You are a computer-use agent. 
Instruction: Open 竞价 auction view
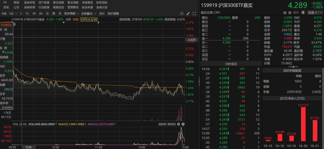tap(102, 13)
